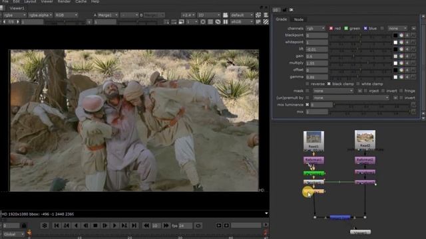
Task: Click the multiply slider
Action: pyautogui.click(x=360, y=63)
